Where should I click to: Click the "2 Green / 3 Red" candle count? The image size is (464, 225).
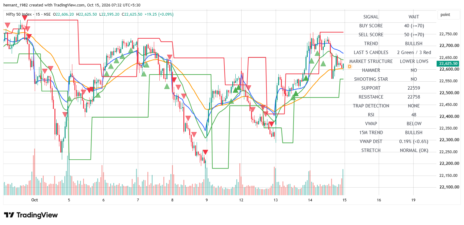(x=414, y=52)
